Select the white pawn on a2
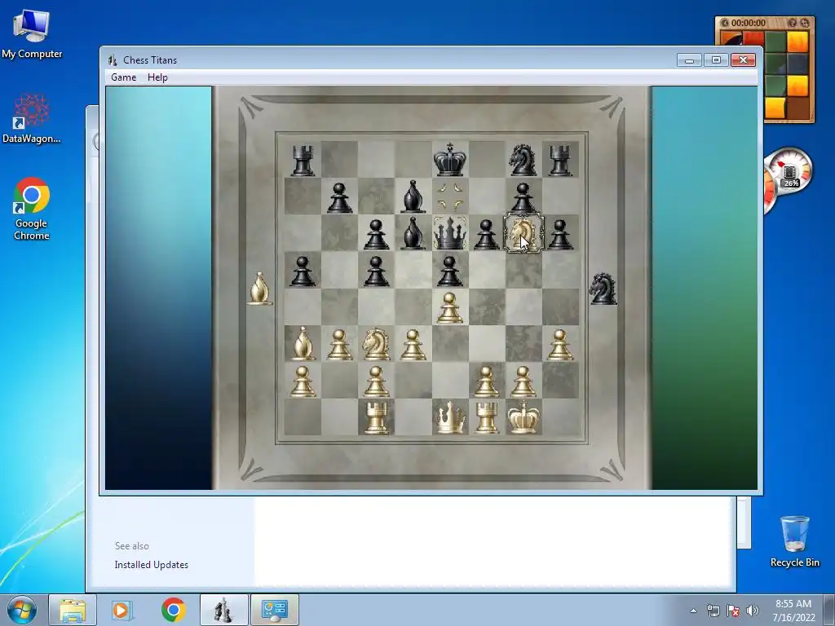This screenshot has height=626, width=835. coord(303,381)
